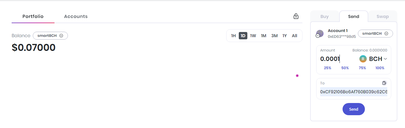Select the All time range
Screen dimensions: 405x128
tap(294, 36)
